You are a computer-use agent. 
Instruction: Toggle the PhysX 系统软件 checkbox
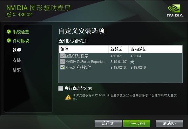click(62, 67)
